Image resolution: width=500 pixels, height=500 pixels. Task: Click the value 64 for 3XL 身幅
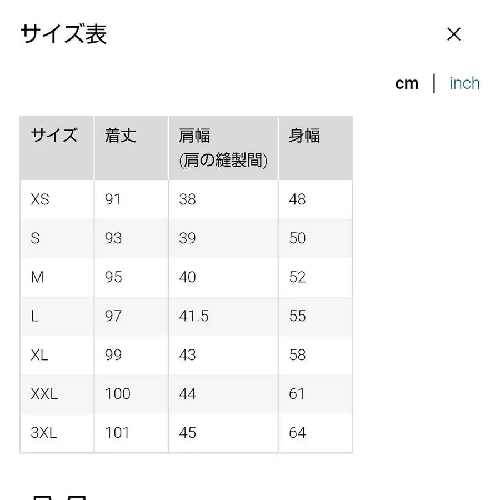(x=297, y=432)
